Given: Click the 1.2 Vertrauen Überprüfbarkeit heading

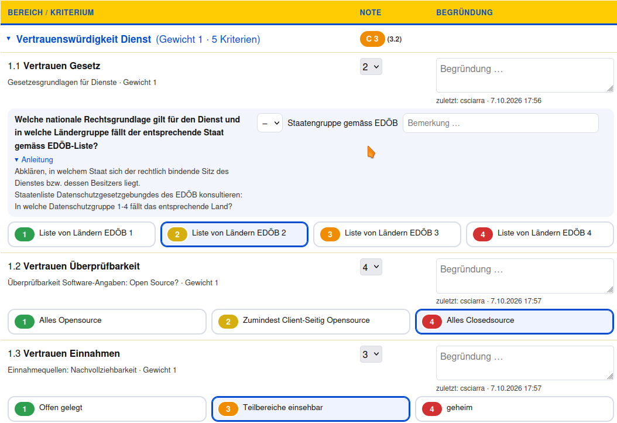Looking at the screenshot, I should pyautogui.click(x=74, y=266).
